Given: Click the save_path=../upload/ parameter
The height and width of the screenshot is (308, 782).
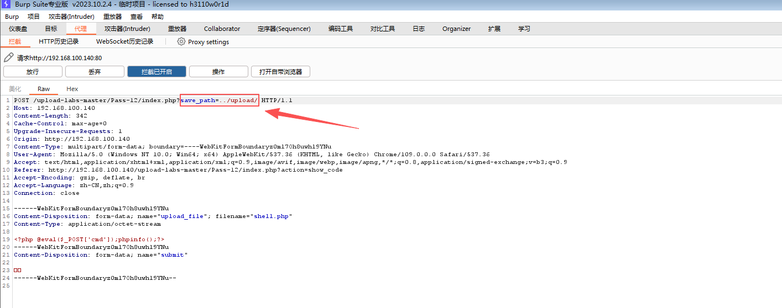Looking at the screenshot, I should point(219,100).
